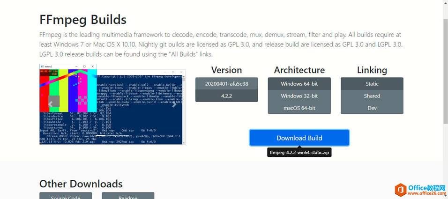Viewport: 448px width, 199px height.
Task: Click the FFmpeg screenshot carousel image
Action: (112, 104)
